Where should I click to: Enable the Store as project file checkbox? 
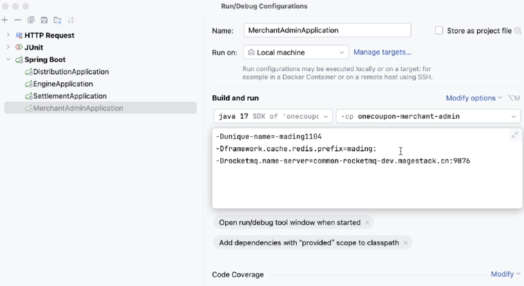point(439,30)
